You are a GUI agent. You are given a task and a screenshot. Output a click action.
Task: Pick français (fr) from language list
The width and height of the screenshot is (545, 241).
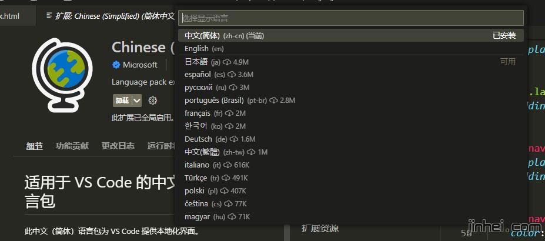[x=351, y=113]
